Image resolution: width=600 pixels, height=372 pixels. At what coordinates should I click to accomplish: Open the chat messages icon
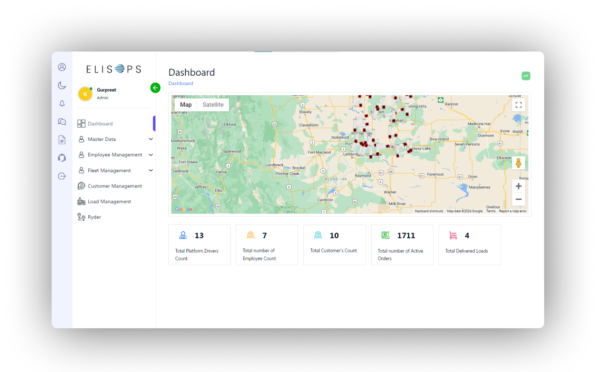click(x=62, y=122)
